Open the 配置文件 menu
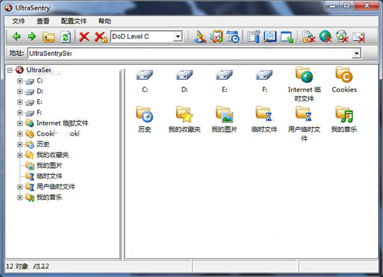 point(74,21)
